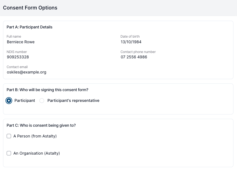Screen dimensions: 237x171
Task: Tick the A Person (from Astalty) checkbox
Action: point(9,136)
